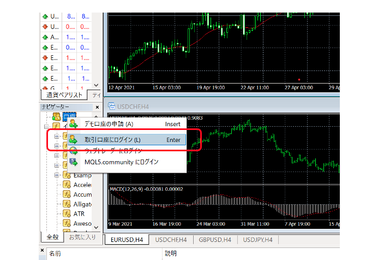Screen dimensions: 384x260
Task: Click the trade account login icon
Action: point(73,140)
